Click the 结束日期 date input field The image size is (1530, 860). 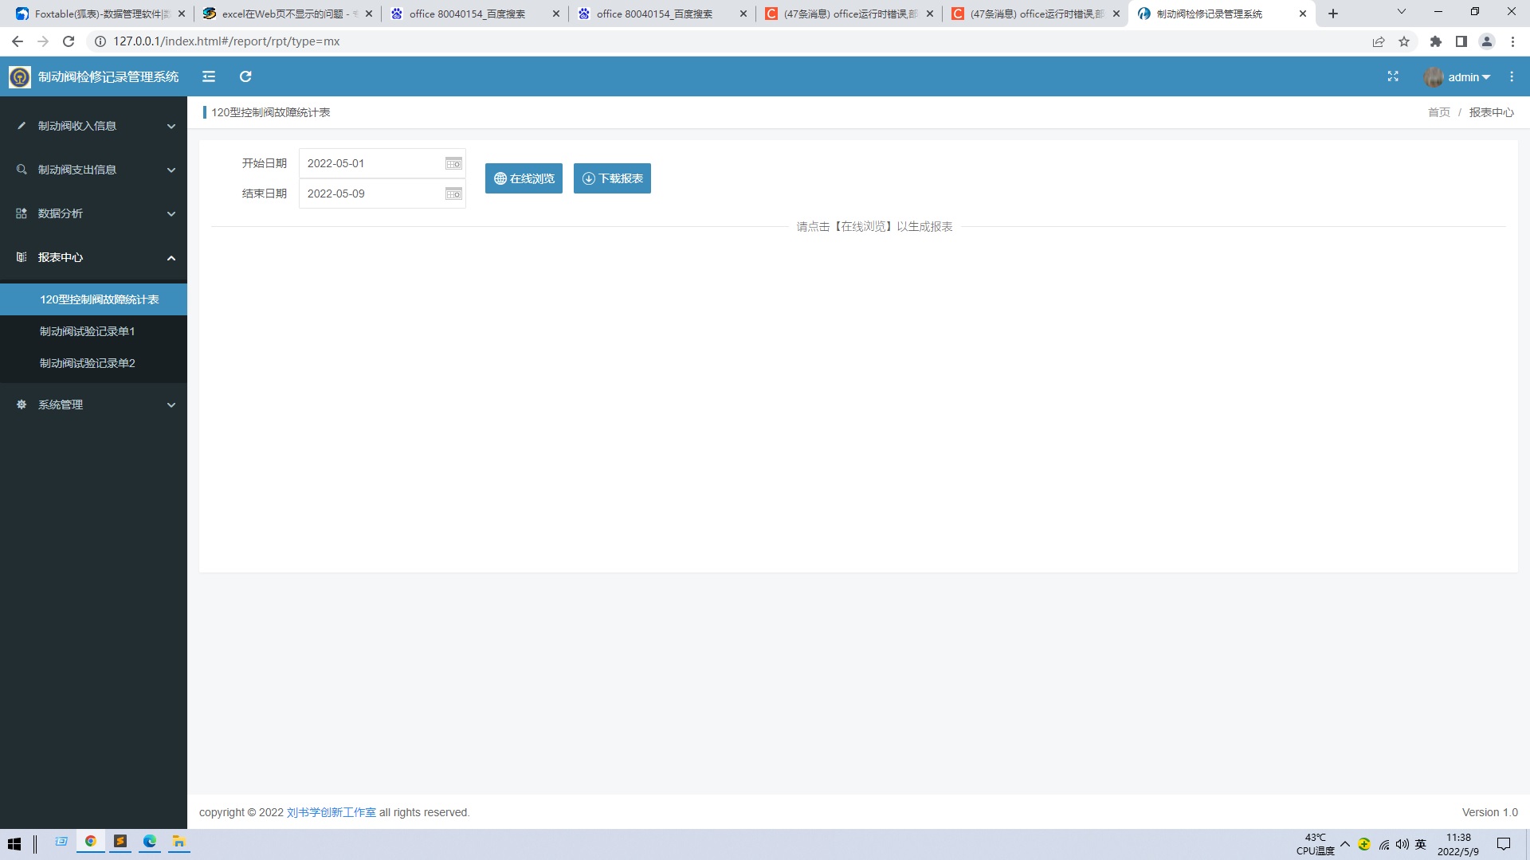click(x=382, y=193)
